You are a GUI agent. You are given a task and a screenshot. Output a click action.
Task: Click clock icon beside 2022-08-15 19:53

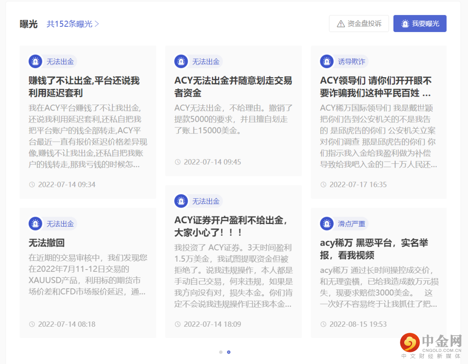click(x=323, y=324)
